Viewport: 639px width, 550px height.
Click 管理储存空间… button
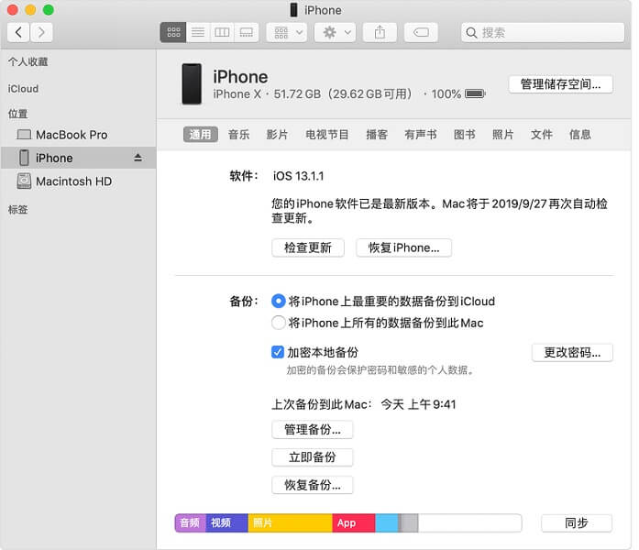(561, 84)
